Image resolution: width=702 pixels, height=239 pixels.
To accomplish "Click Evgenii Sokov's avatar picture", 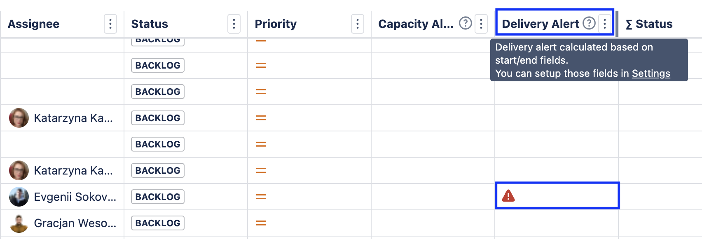I will (x=19, y=197).
